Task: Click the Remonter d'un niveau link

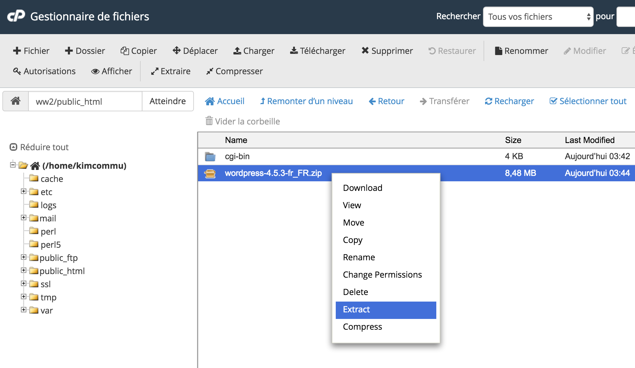Action: click(x=306, y=101)
